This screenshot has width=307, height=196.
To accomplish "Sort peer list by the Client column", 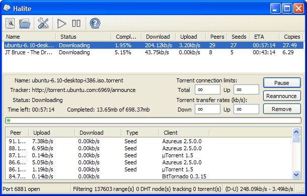I will tap(184, 133).
